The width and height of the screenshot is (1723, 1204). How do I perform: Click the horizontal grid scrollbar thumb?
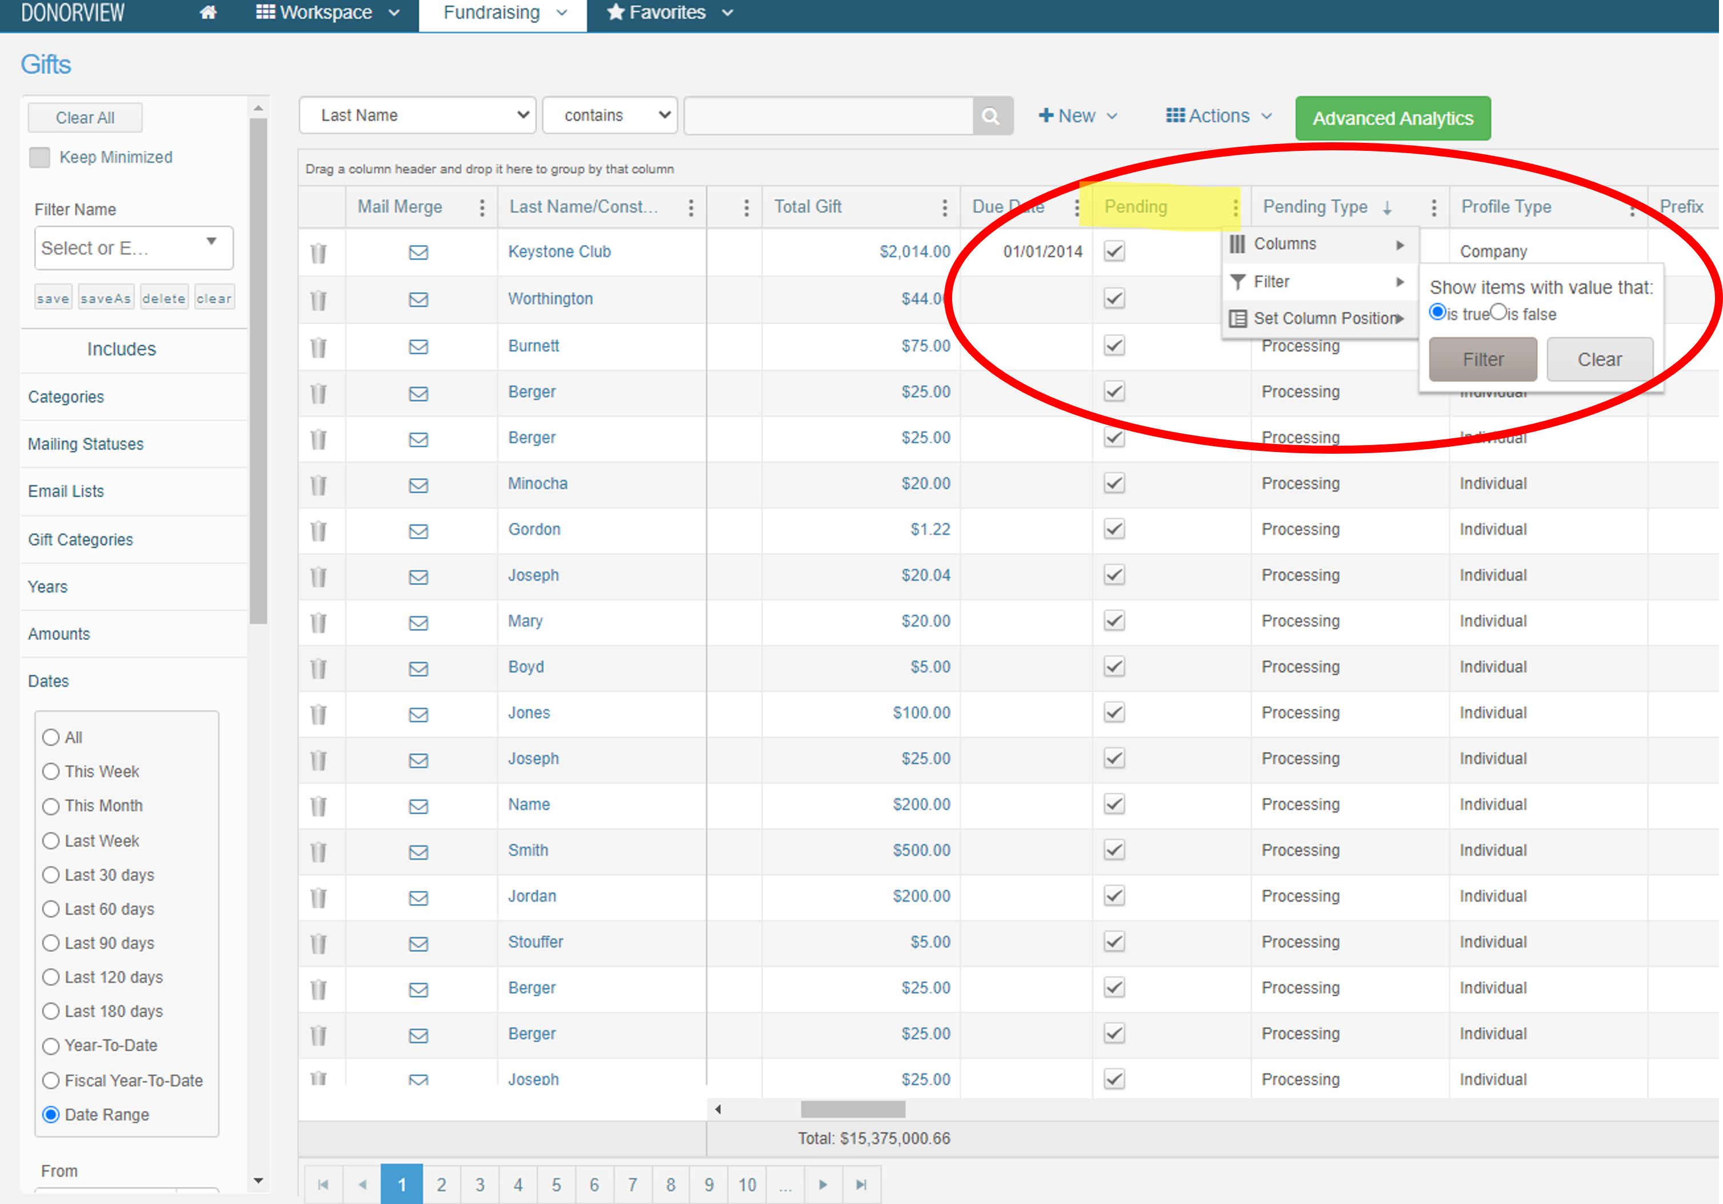853,1109
